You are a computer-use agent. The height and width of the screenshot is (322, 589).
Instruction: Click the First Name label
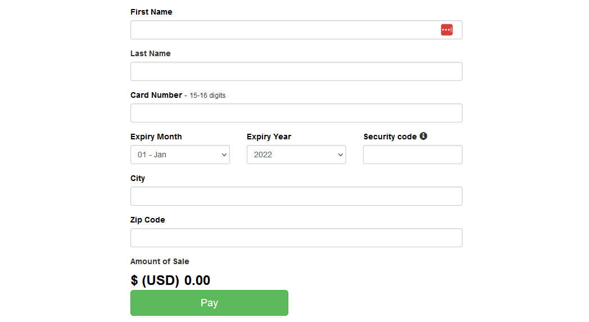pos(151,12)
